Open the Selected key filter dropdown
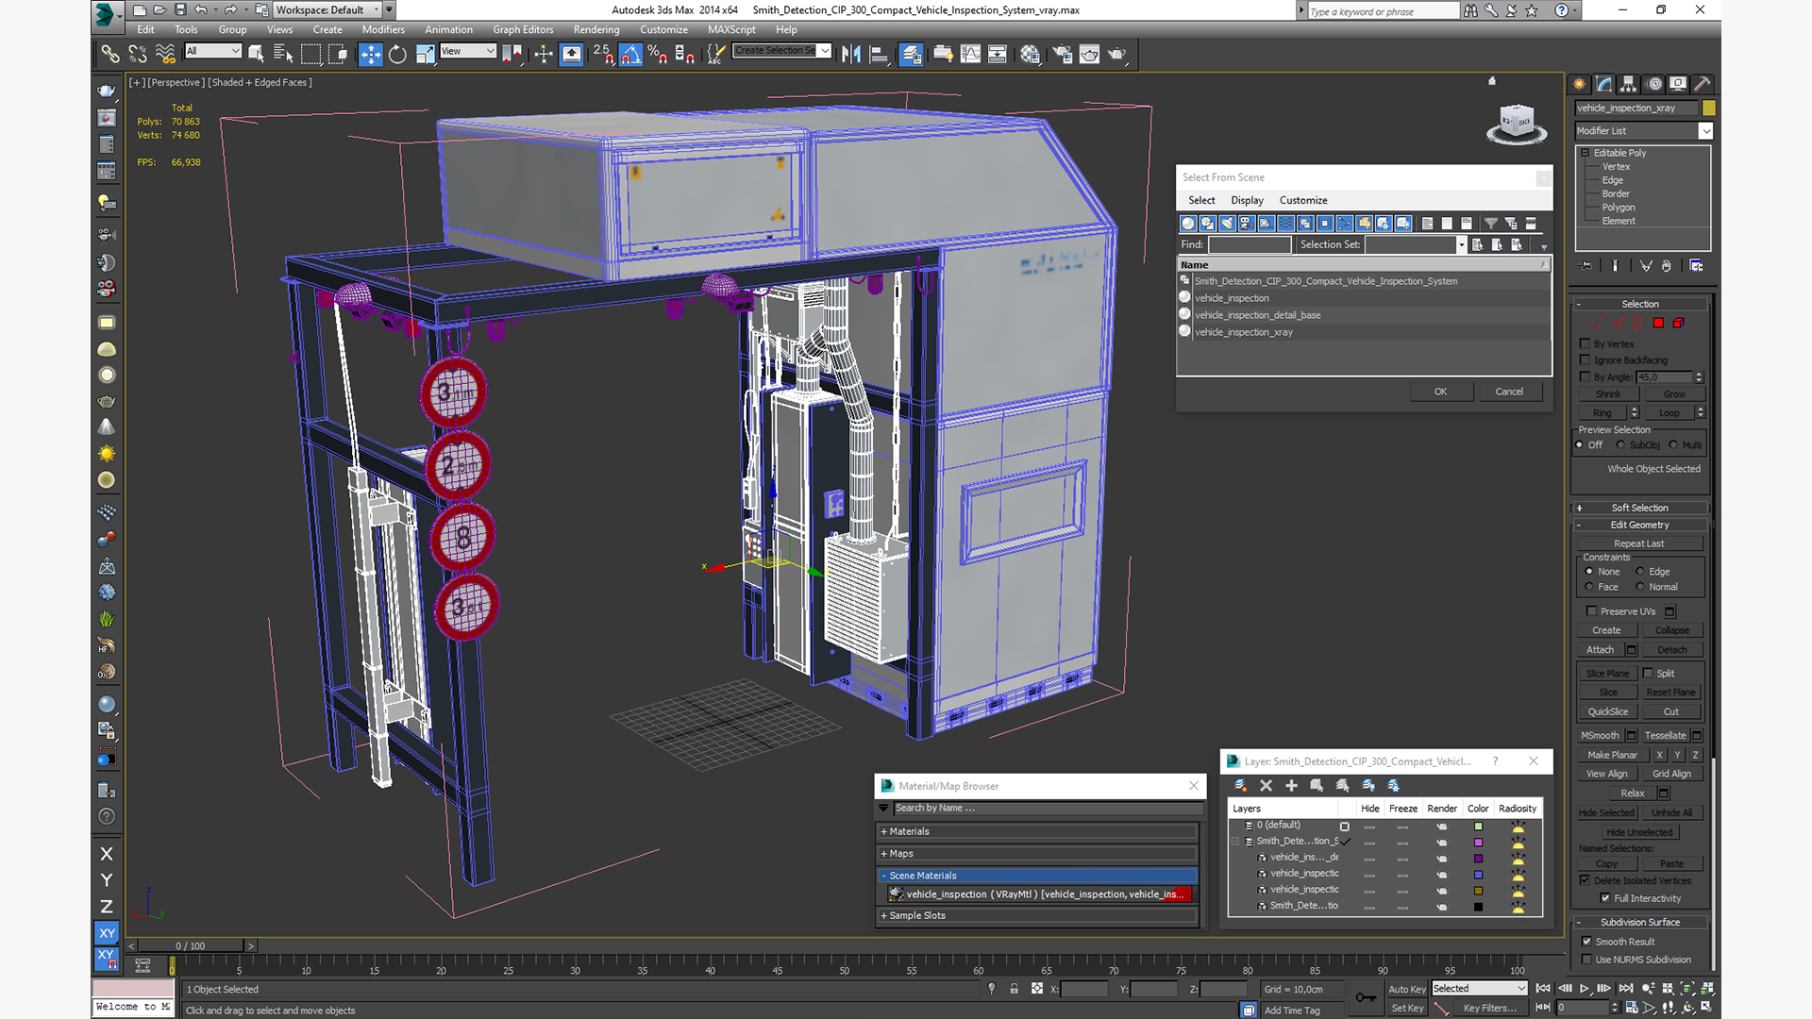 click(1479, 988)
